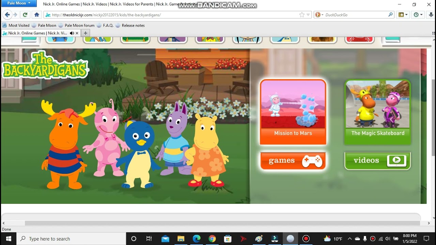The width and height of the screenshot is (436, 245).
Task: Open the history clock dropdown
Action: [418, 15]
